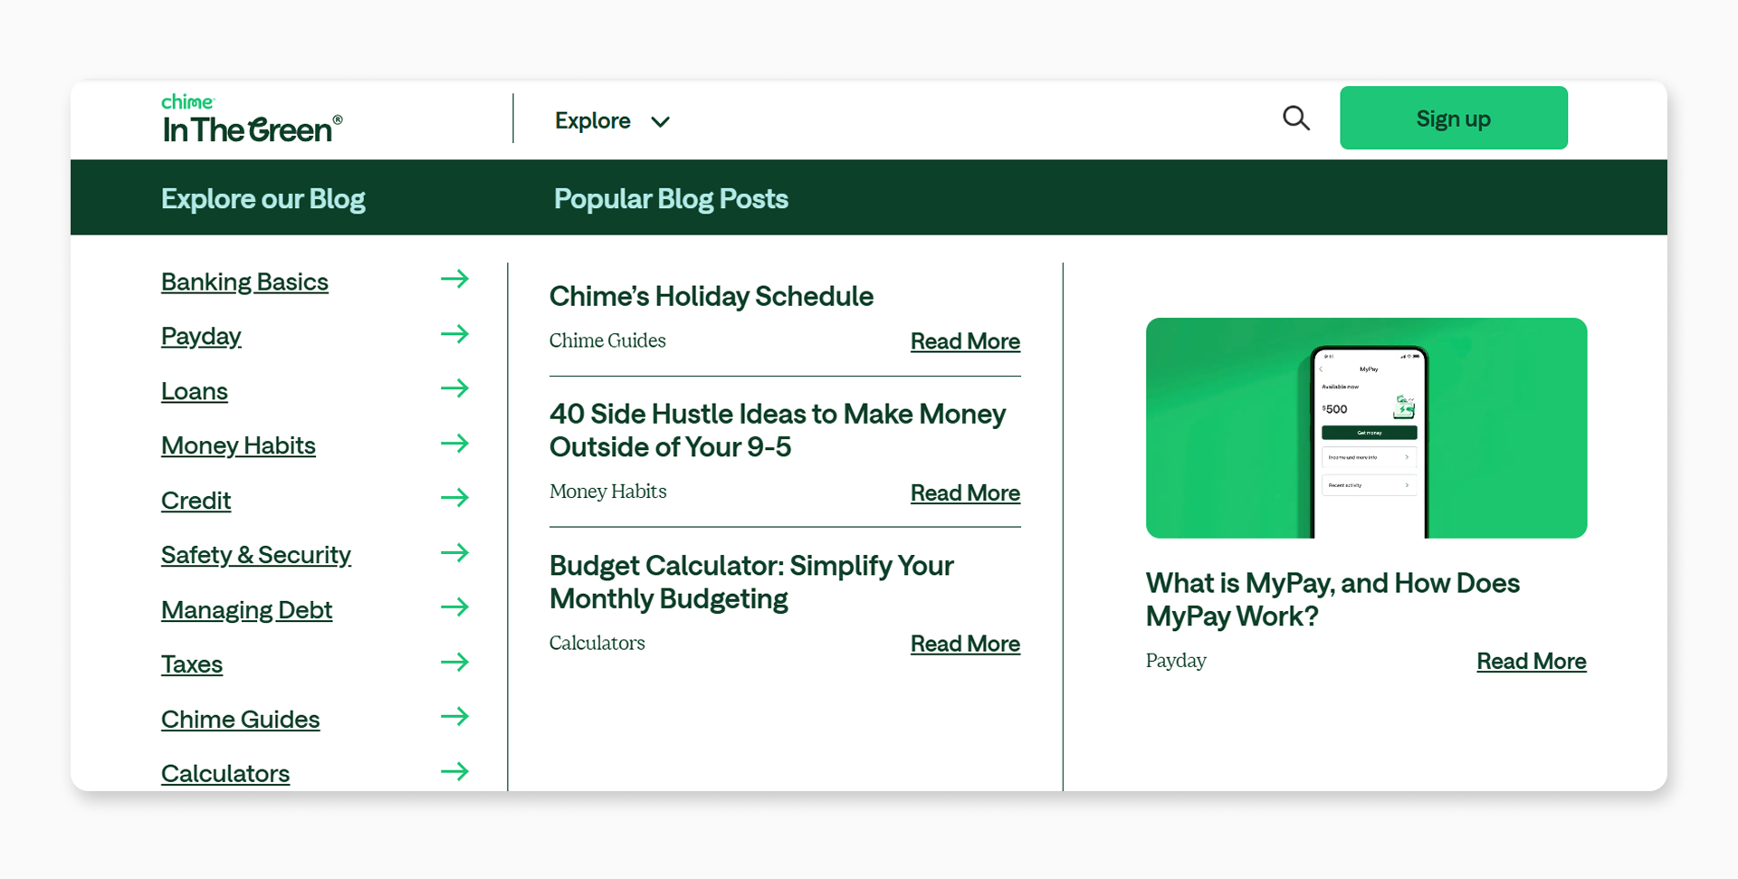Read more on Budget Calculator post

click(965, 644)
